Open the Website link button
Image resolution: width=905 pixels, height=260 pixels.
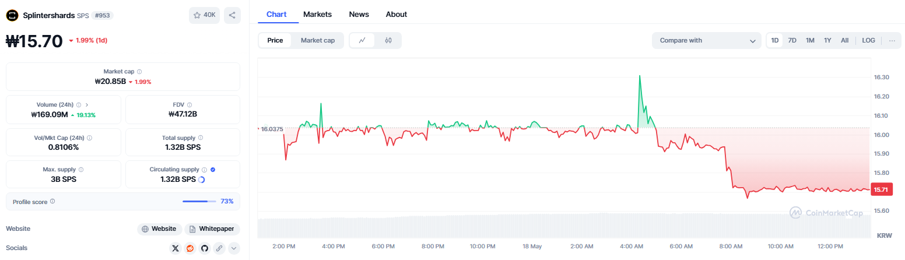pyautogui.click(x=160, y=229)
